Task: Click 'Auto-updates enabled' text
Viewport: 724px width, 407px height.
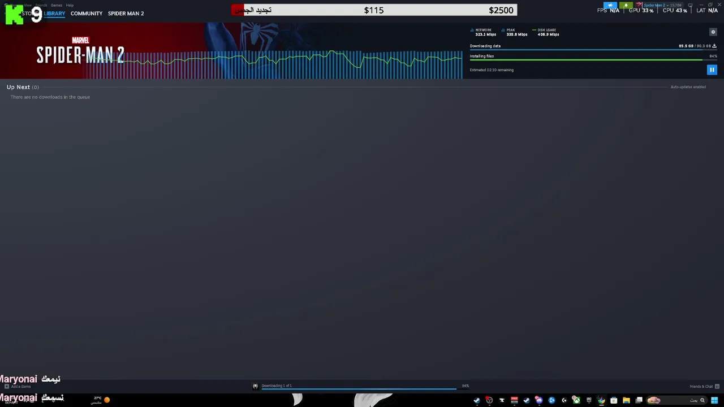Action: [688, 87]
